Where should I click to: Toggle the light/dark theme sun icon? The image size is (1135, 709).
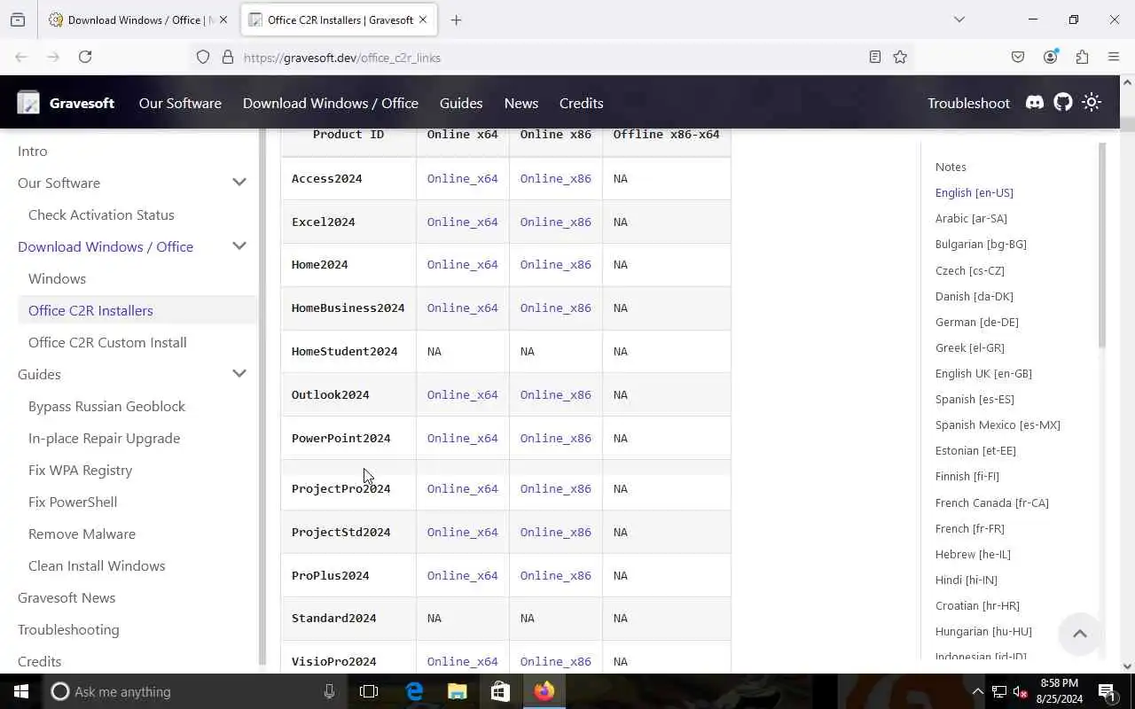tap(1092, 103)
